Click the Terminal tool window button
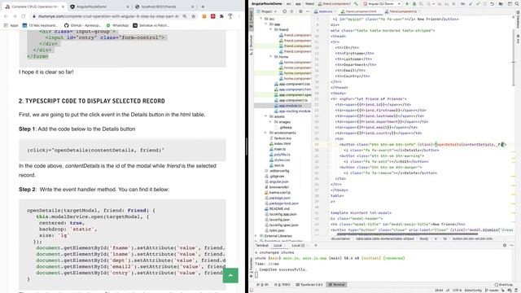This screenshot has height=293, width=521. point(337,285)
